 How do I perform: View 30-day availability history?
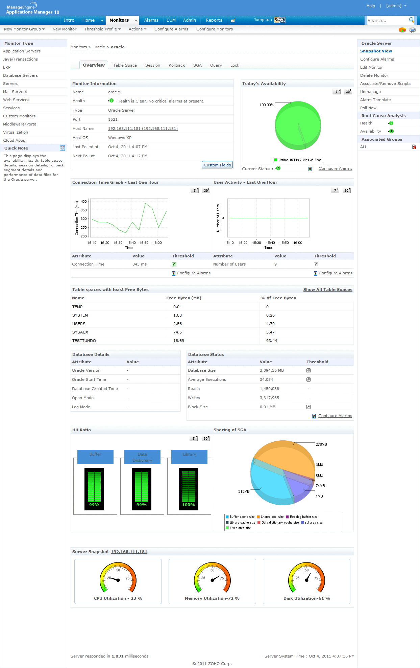[348, 92]
